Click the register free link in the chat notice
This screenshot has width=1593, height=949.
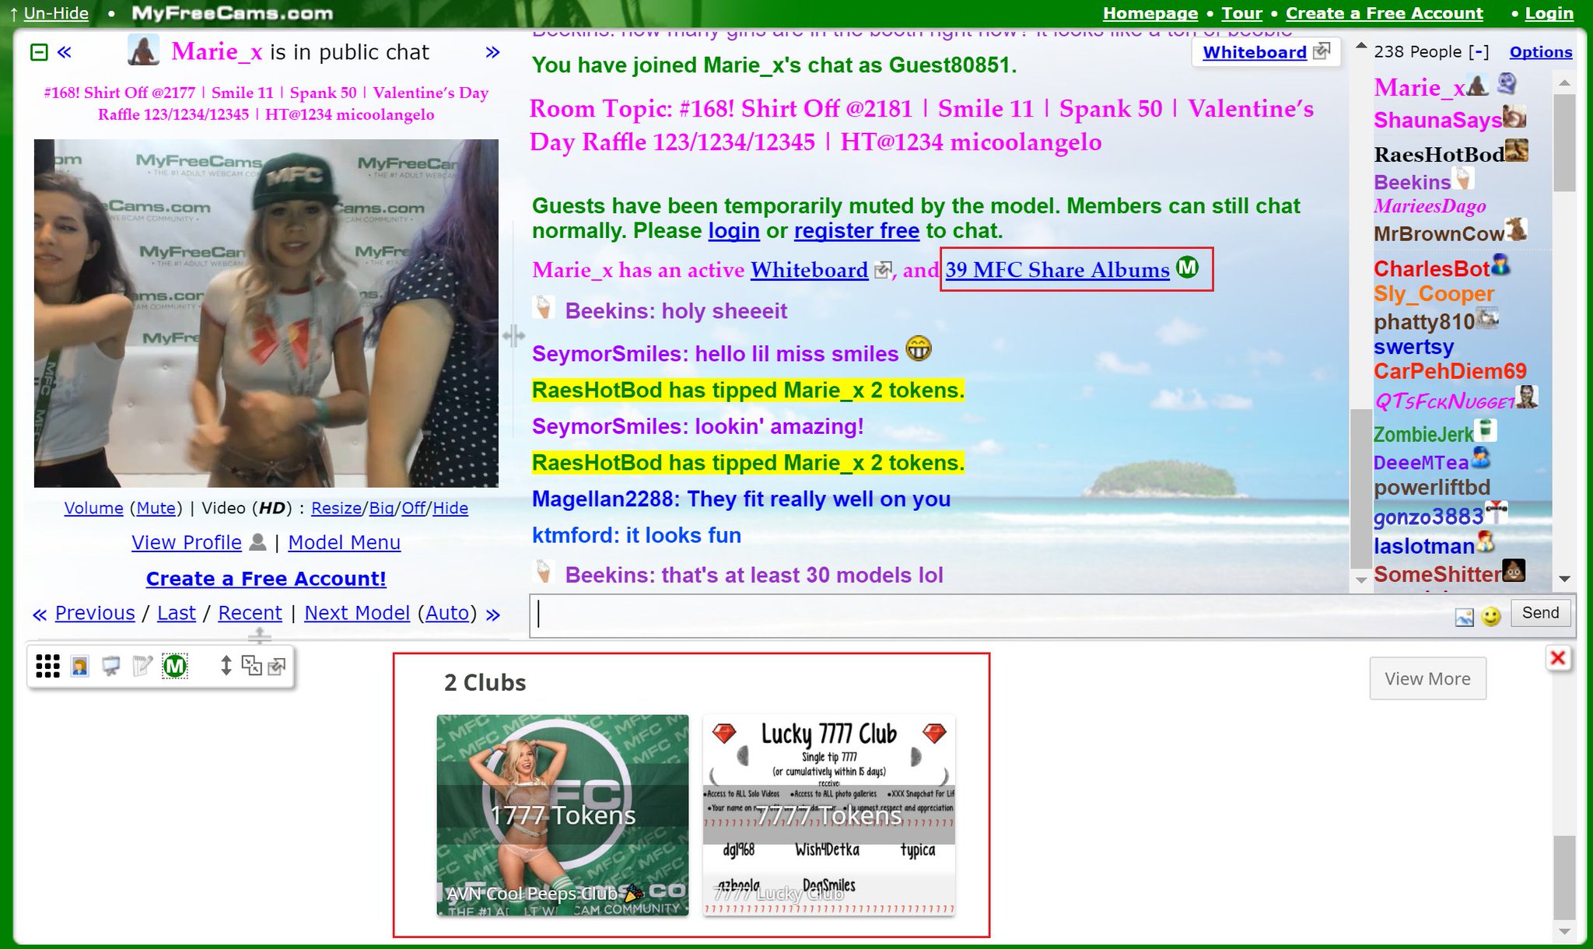(x=856, y=231)
